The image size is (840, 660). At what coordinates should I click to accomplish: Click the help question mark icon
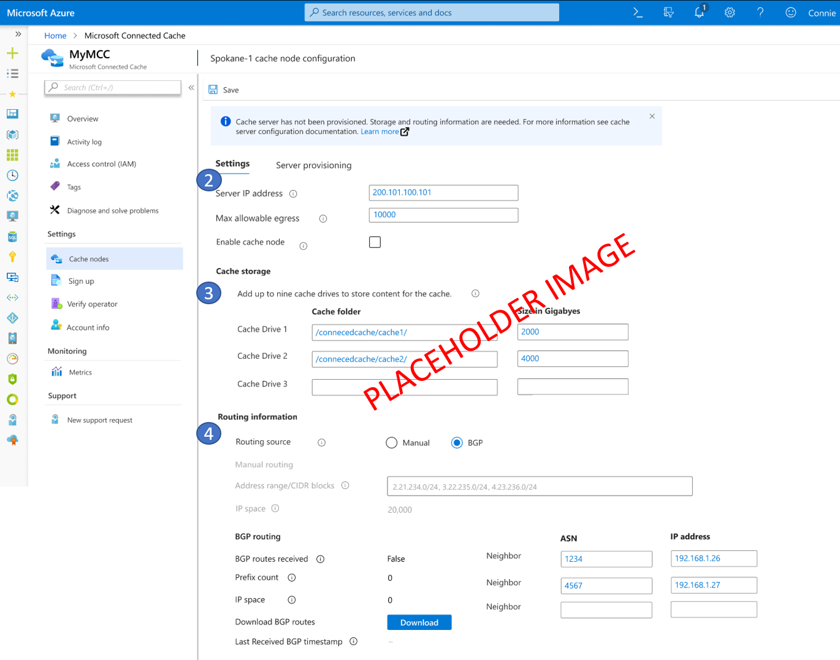pos(760,13)
